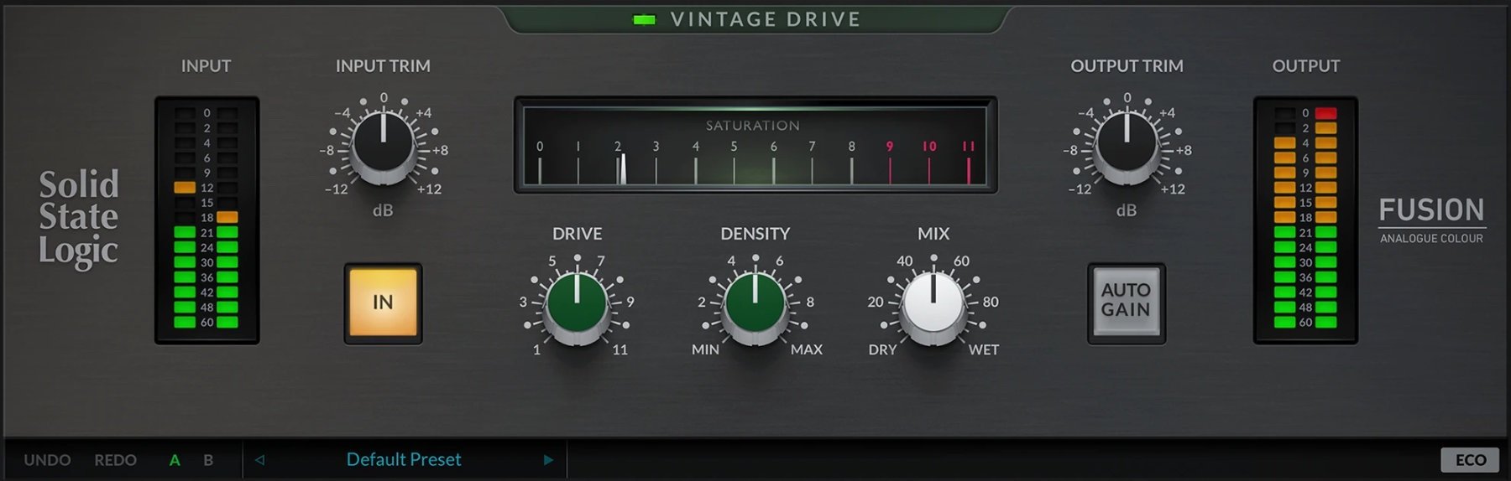Click the Saturation meter display
1511x481 pixels.
pyautogui.click(x=755, y=145)
